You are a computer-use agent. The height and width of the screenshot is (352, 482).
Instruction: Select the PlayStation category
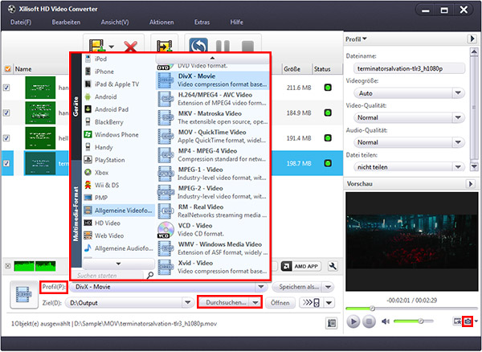(x=119, y=160)
